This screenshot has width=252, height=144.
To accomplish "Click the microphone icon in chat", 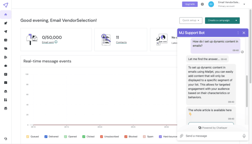I will [x=244, y=136].
